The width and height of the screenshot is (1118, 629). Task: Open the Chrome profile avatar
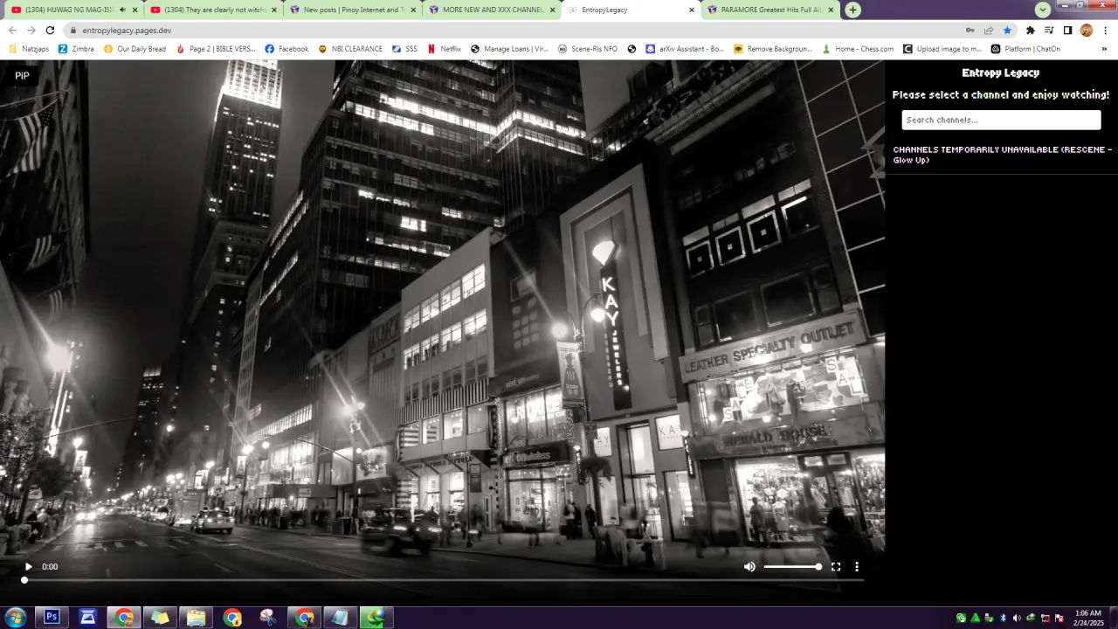1087,30
